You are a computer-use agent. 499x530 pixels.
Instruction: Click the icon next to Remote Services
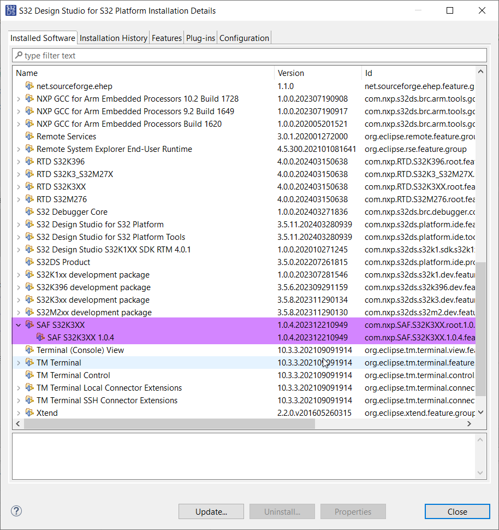tap(29, 136)
